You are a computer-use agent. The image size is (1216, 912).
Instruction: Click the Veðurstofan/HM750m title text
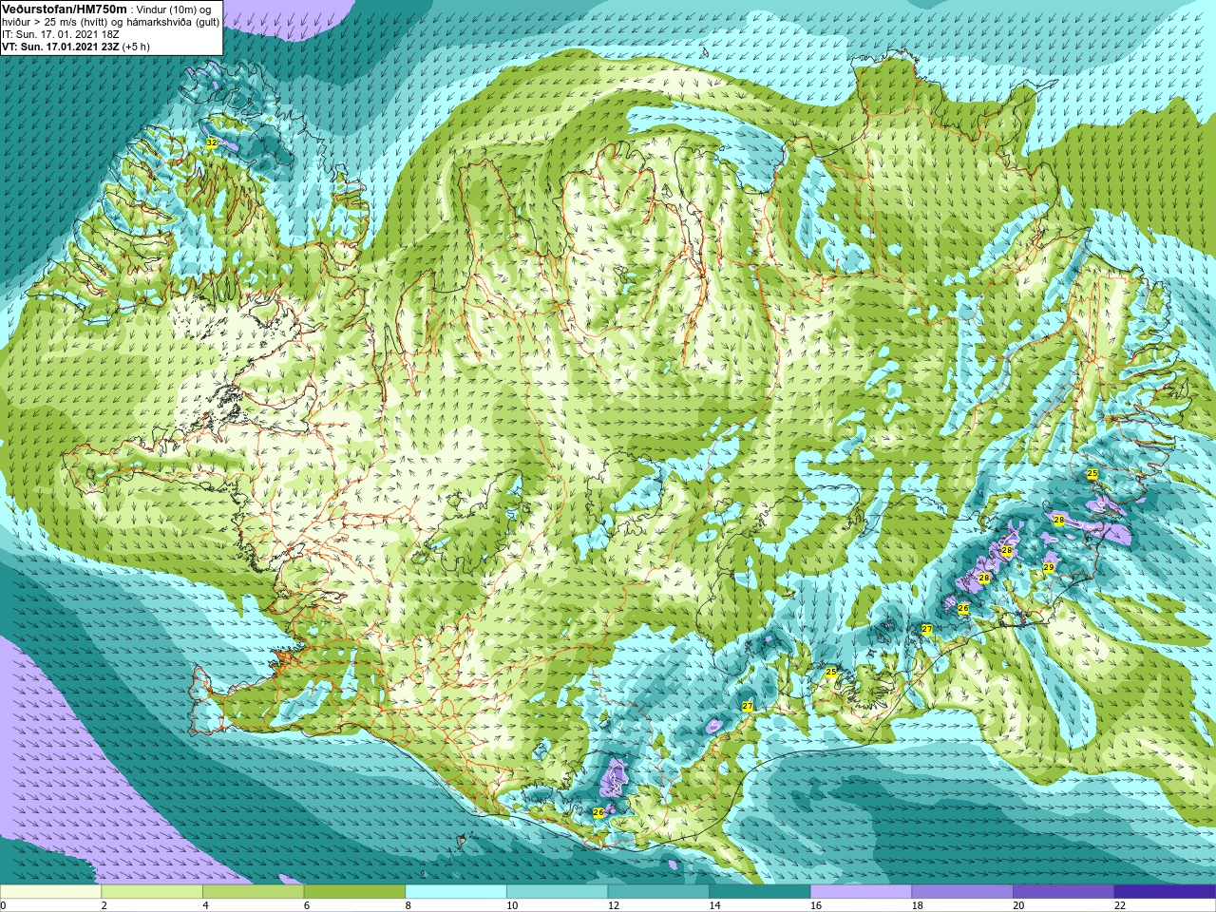tap(63, 9)
